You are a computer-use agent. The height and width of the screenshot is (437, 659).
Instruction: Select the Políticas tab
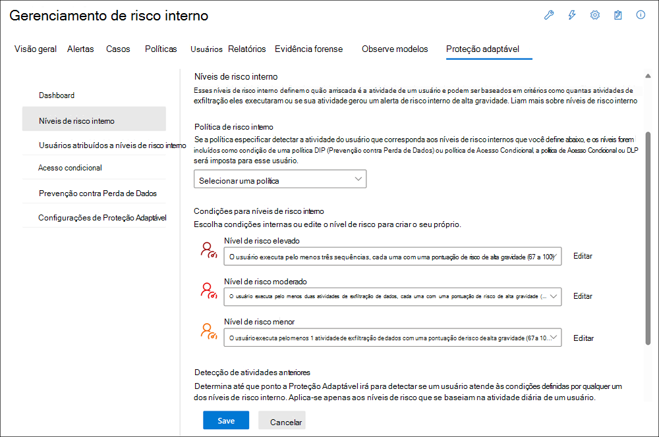pos(160,48)
